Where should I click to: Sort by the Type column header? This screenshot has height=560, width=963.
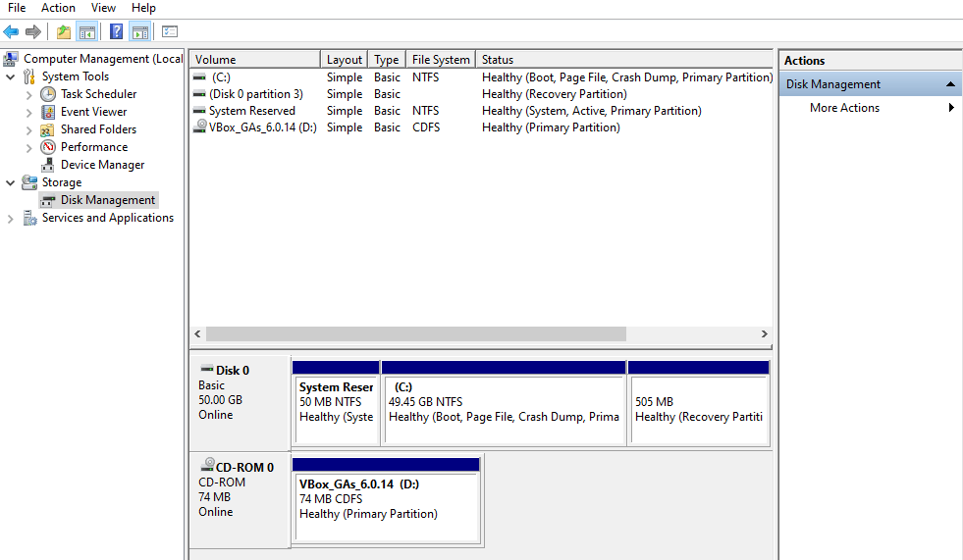pyautogui.click(x=387, y=60)
